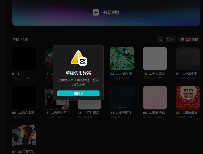Click the text 14 …动画开头
Screen dimensions: 203x154
click(121, 113)
